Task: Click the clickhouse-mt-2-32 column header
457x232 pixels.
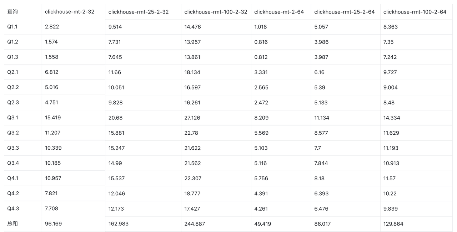Action: coord(70,12)
